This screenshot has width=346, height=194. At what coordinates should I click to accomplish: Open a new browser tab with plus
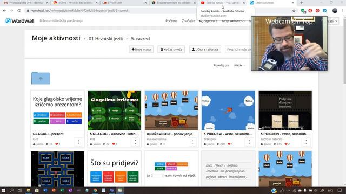(x=302, y=3)
